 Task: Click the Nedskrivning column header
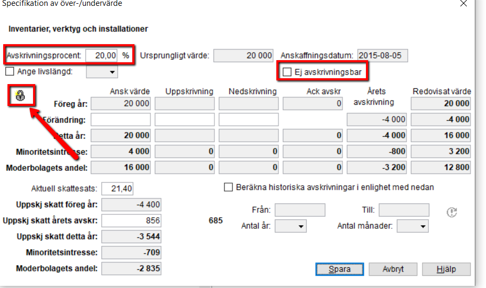pos(253,91)
